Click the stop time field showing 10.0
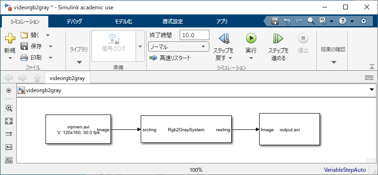The height and width of the screenshot is (175, 378). (x=195, y=35)
